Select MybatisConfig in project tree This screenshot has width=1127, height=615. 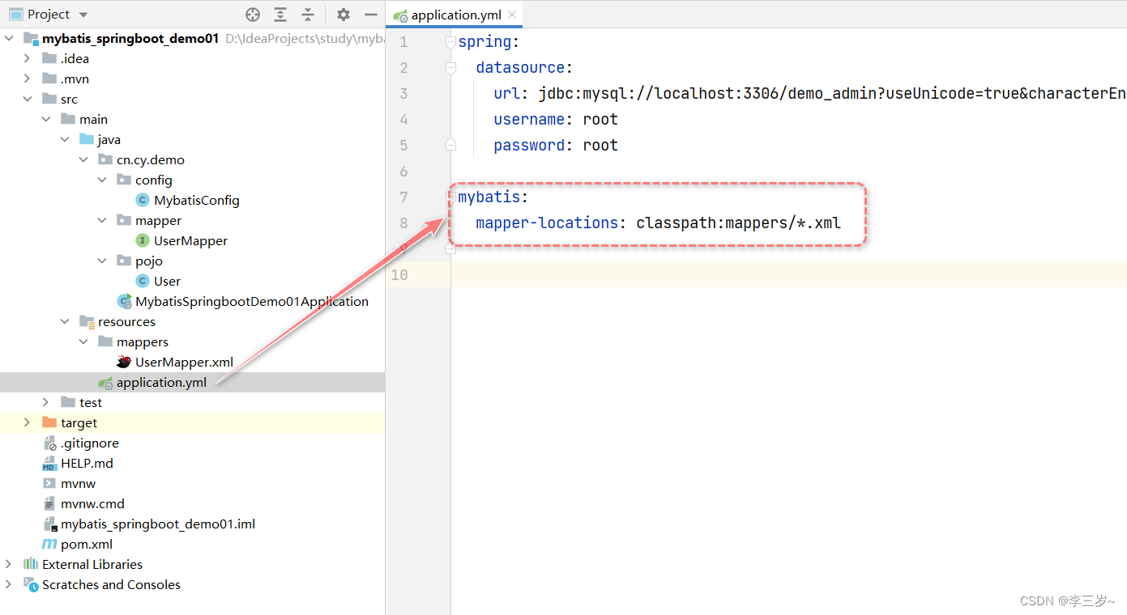(197, 200)
